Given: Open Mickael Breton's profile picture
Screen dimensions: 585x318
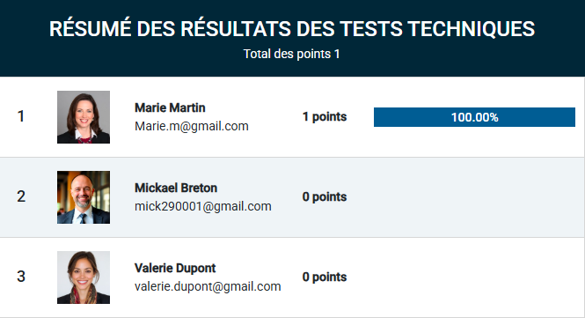Looking at the screenshot, I should coord(84,197).
